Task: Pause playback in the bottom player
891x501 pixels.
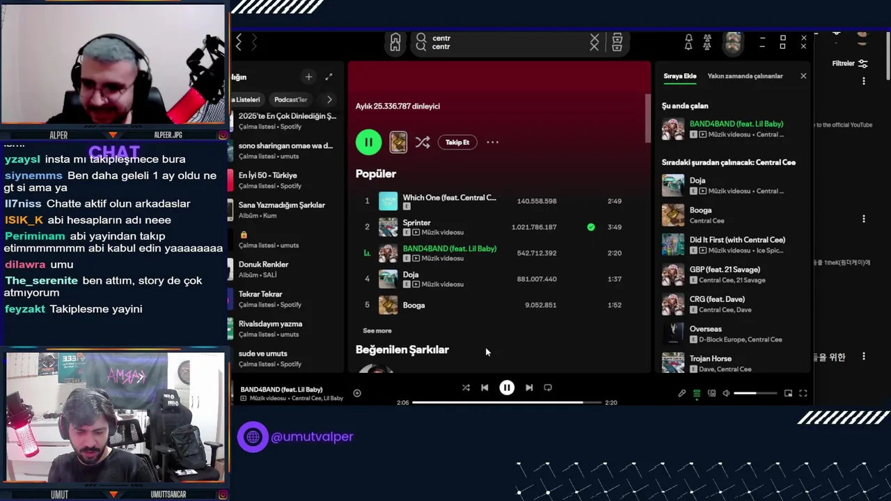Action: click(x=507, y=388)
